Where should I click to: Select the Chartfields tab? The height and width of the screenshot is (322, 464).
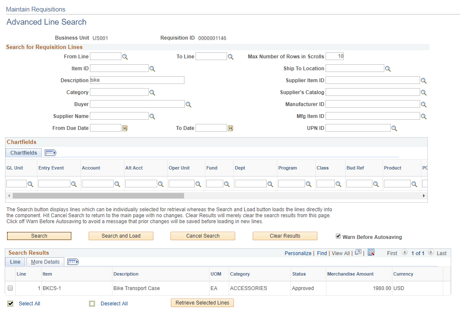[23, 152]
